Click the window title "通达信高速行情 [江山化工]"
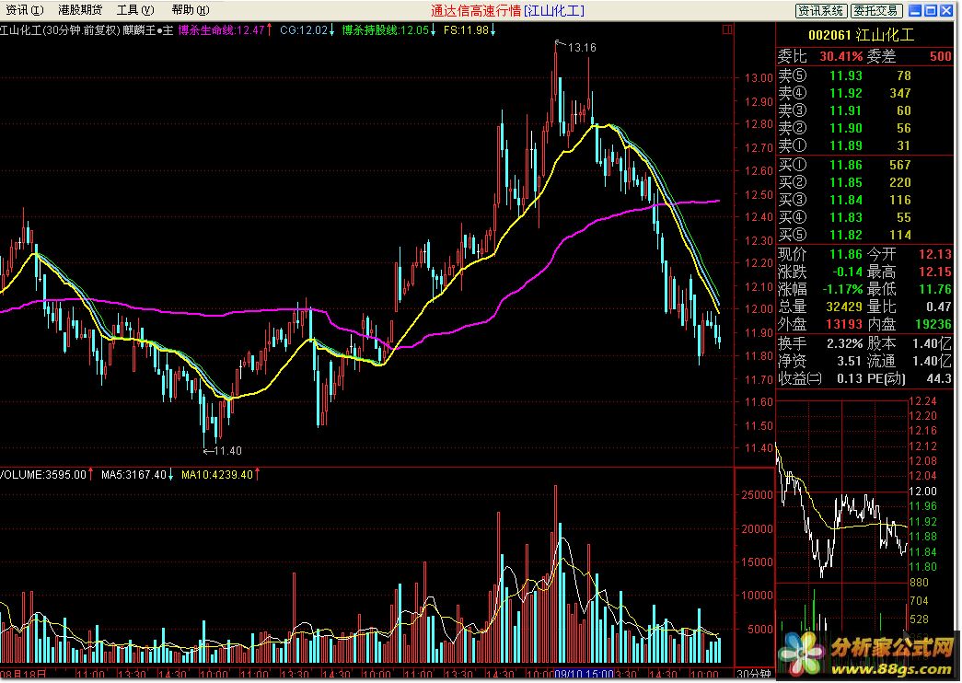This screenshot has width=962, height=683. pyautogui.click(x=507, y=10)
